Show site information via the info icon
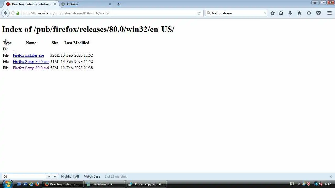The width and height of the screenshot is (335, 188). [13, 13]
